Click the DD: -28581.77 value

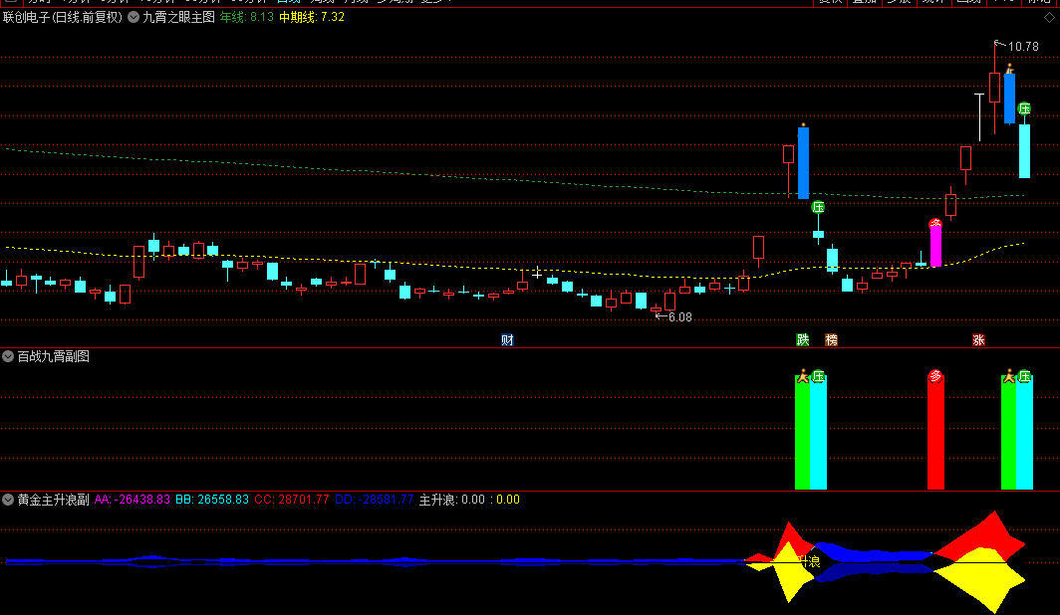point(374,500)
